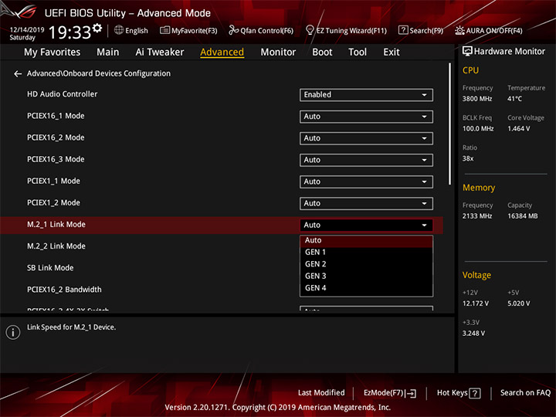Viewport: 556px width, 417px height.
Task: Select the M.2_1 Link Mode label
Action: point(56,225)
